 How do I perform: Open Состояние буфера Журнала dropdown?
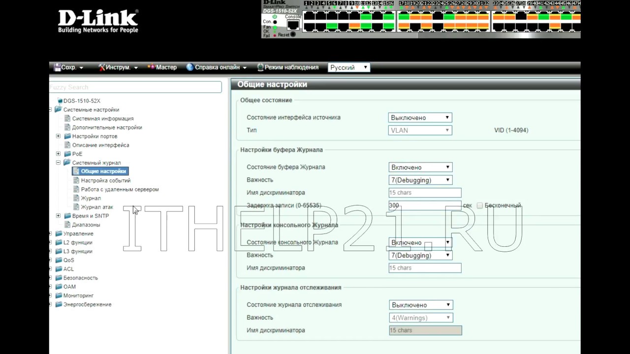pyautogui.click(x=420, y=167)
